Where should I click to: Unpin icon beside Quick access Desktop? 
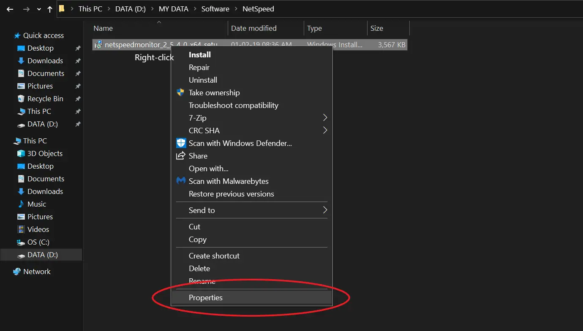78,48
